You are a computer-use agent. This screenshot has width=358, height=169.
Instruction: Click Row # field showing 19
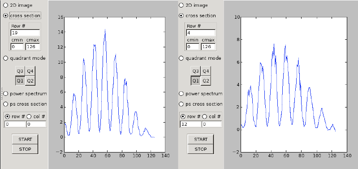(x=25, y=33)
